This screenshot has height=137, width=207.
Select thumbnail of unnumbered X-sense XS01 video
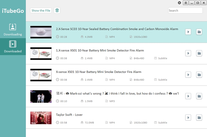(41, 75)
